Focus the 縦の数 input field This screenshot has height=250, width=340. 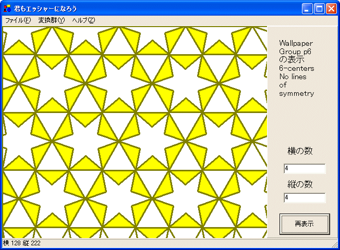click(305, 197)
